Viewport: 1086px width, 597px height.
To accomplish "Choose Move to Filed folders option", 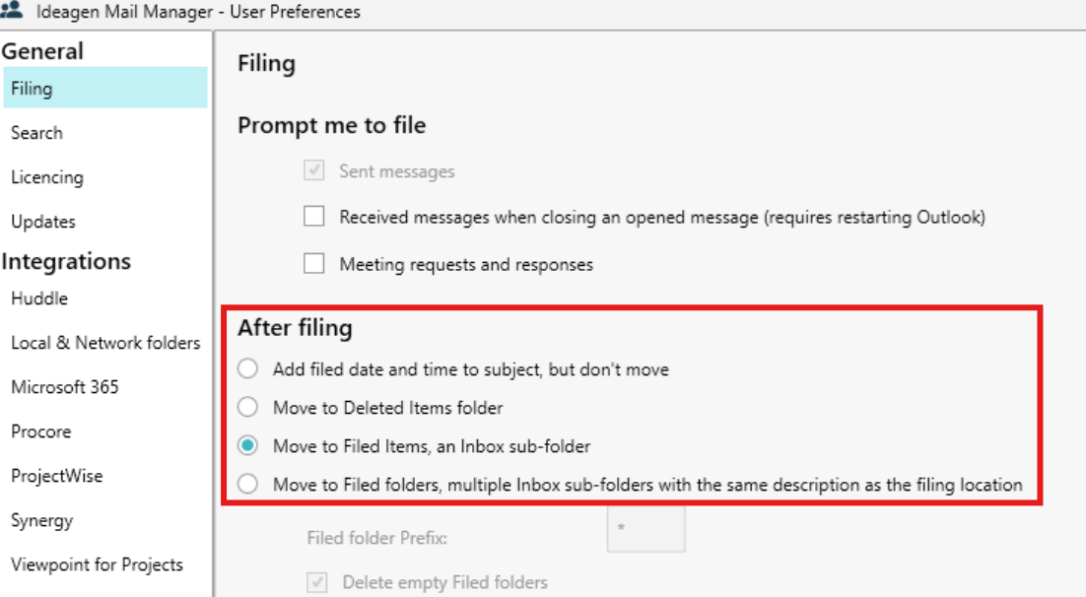I will click(x=248, y=484).
